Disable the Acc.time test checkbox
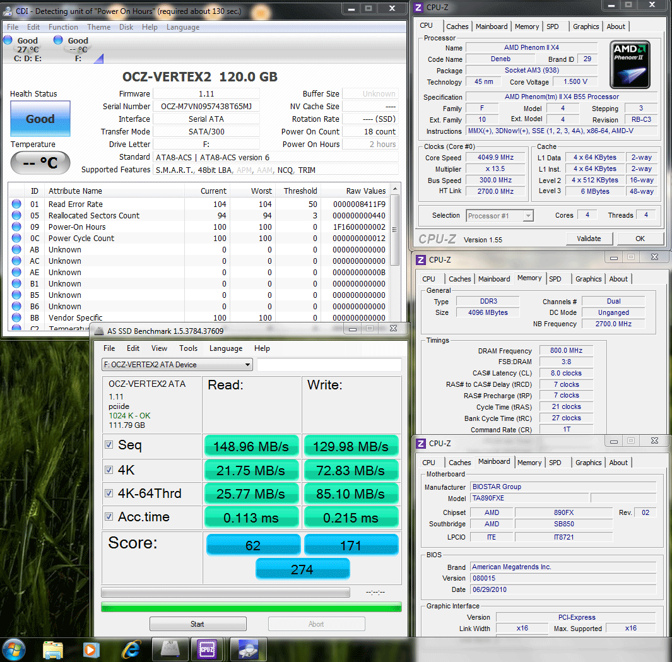The image size is (672, 662). click(109, 517)
